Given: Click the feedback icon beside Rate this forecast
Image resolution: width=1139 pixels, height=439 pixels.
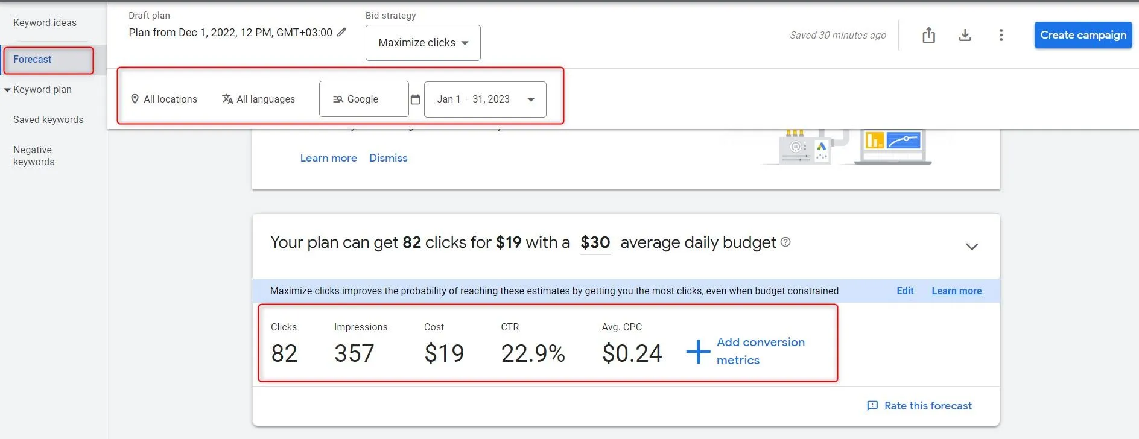Looking at the screenshot, I should point(872,406).
